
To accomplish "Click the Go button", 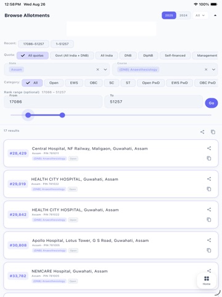I will click(x=212, y=103).
